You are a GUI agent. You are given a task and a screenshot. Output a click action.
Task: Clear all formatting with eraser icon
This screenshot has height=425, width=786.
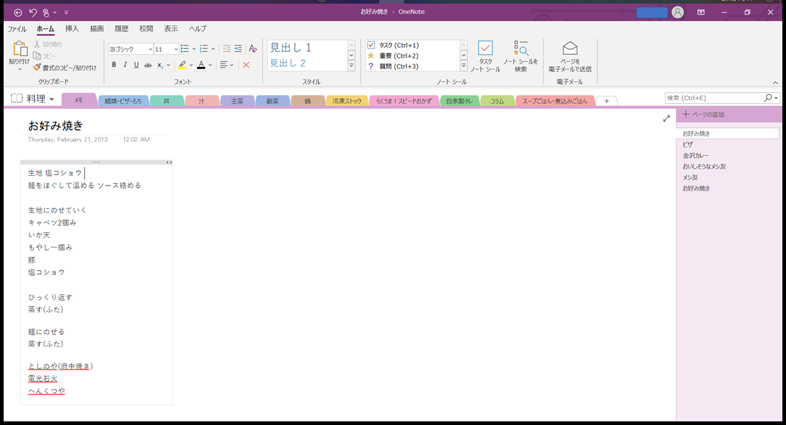(x=253, y=49)
